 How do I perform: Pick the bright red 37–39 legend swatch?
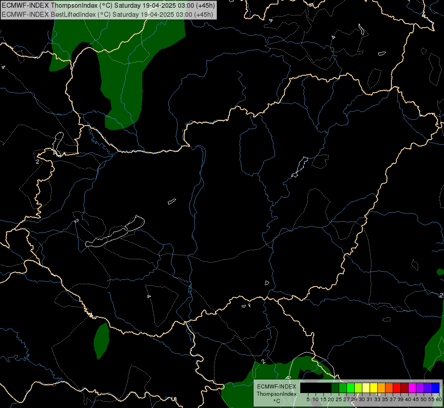coord(397,388)
